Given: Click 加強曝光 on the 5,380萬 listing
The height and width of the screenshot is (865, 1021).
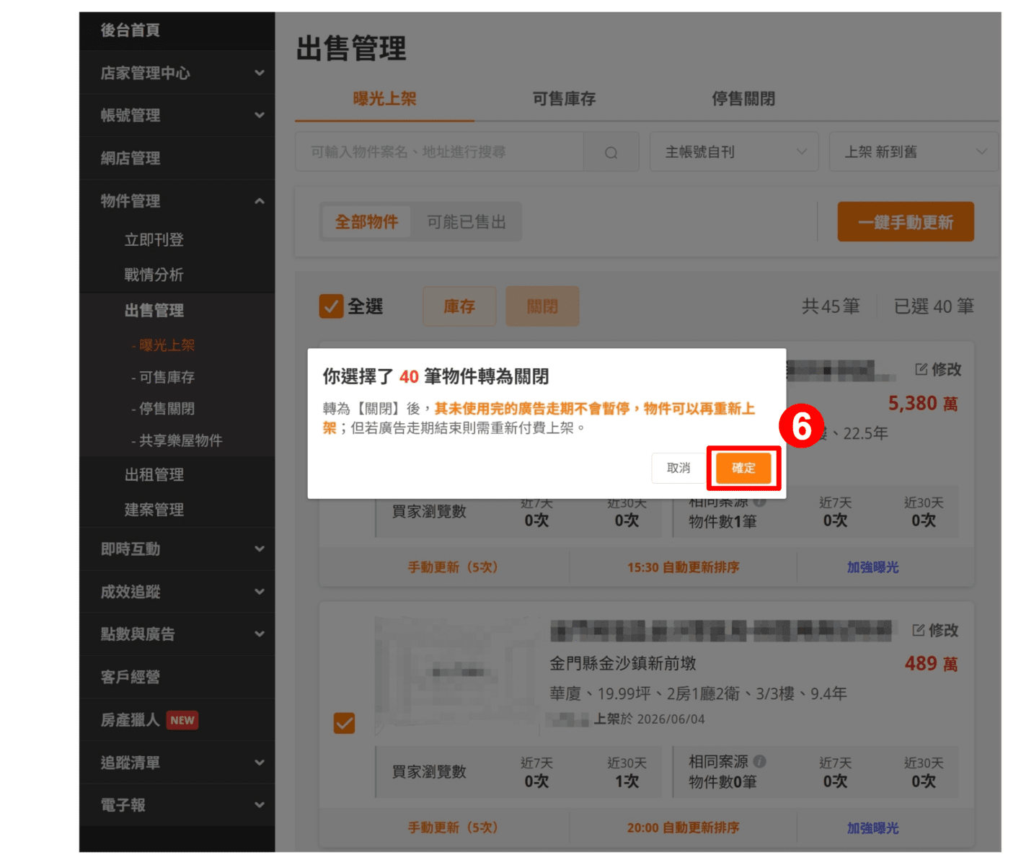Looking at the screenshot, I should [872, 567].
